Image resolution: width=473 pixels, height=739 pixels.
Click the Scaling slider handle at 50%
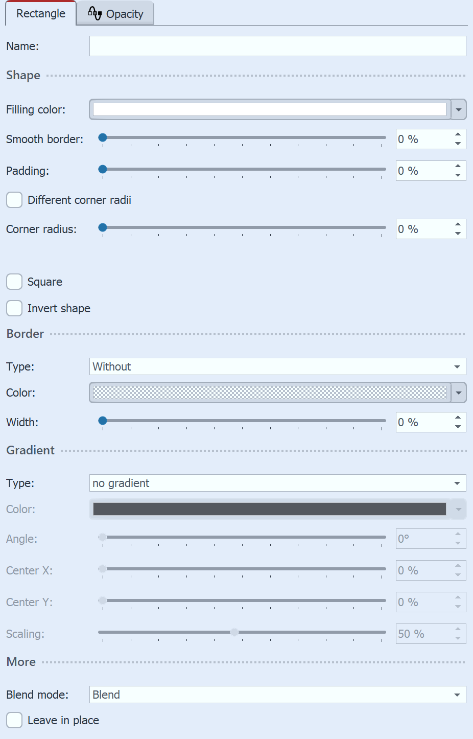click(234, 632)
